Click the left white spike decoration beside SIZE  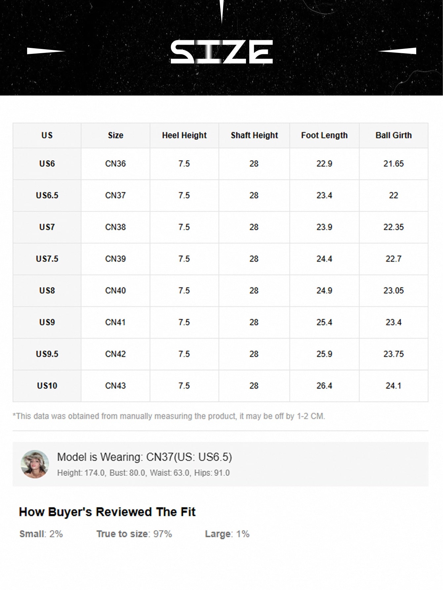coord(46,51)
